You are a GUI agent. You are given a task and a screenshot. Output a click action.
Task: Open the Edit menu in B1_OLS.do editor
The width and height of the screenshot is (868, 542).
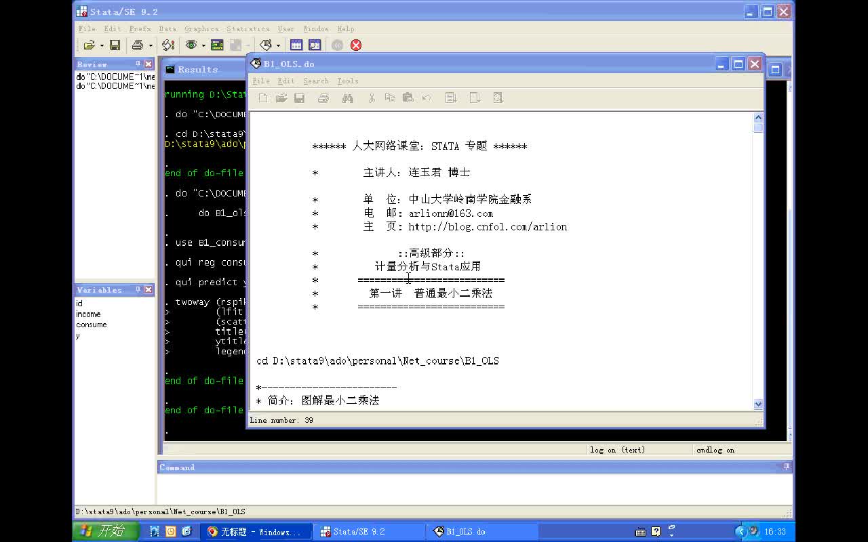click(286, 81)
